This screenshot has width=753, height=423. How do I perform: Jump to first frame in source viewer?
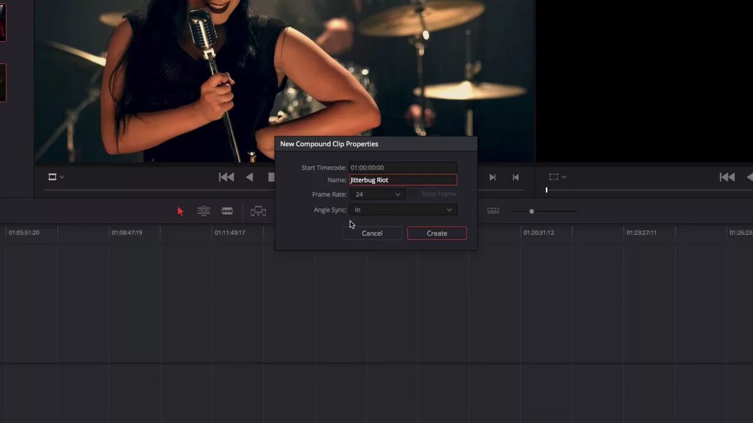(226, 177)
